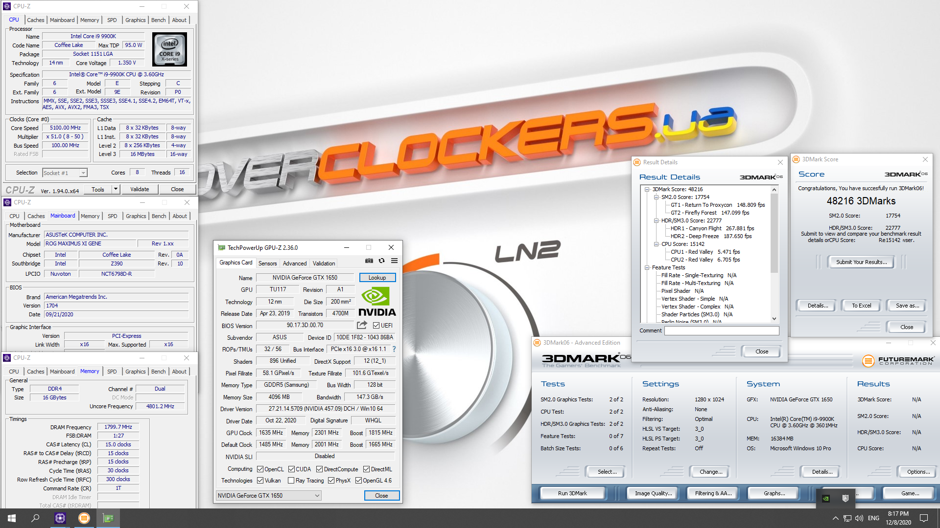Click the GPU-Z refresh icon
940x528 pixels.
(382, 261)
